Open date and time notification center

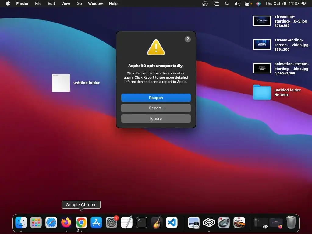pos(286,4)
